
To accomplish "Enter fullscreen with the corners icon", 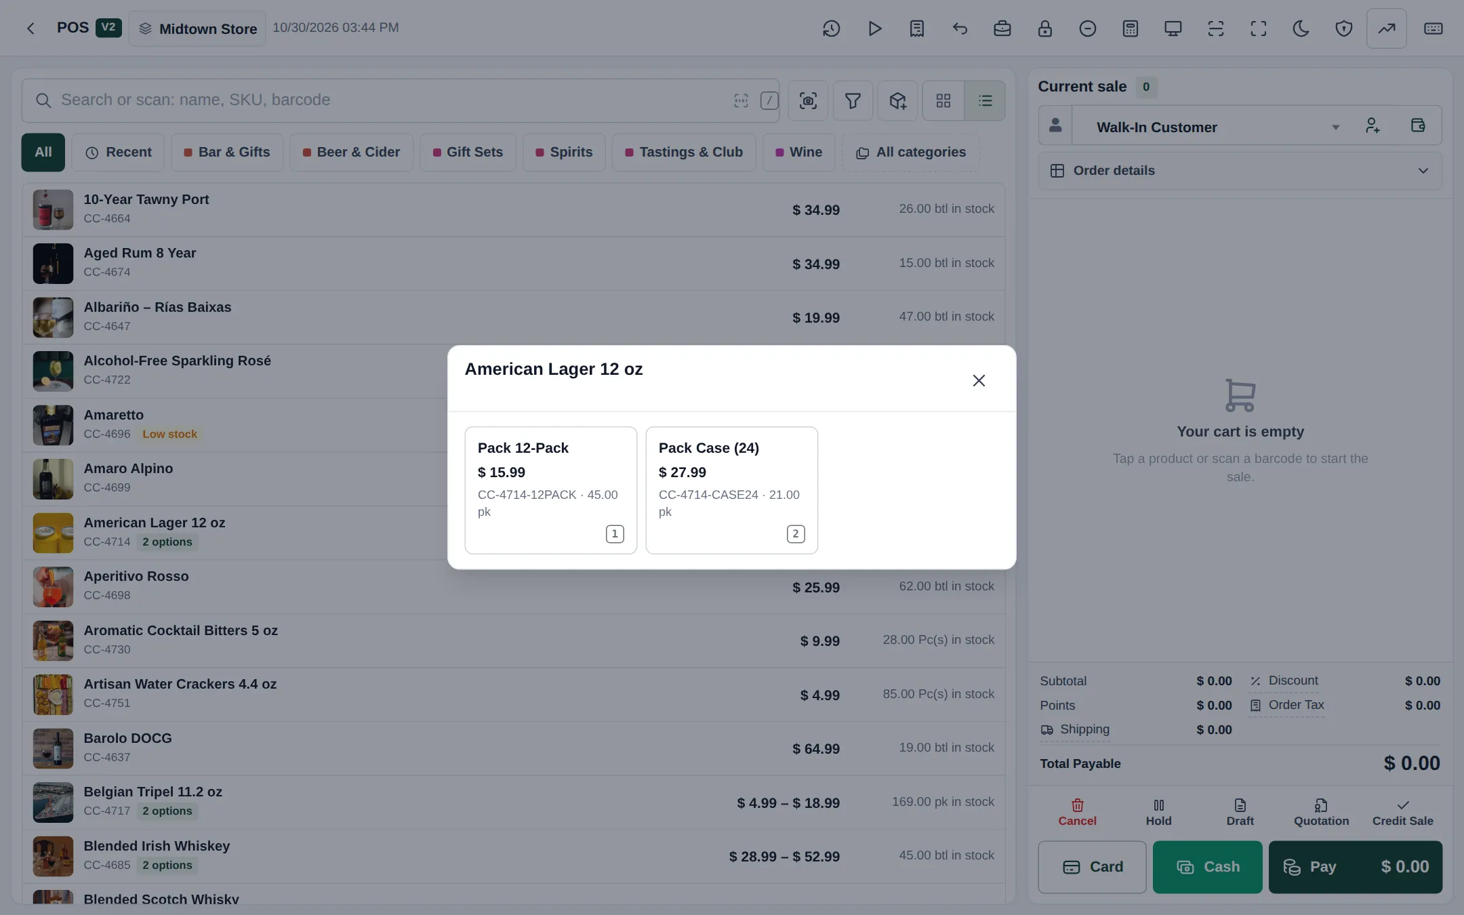I will (x=1259, y=28).
